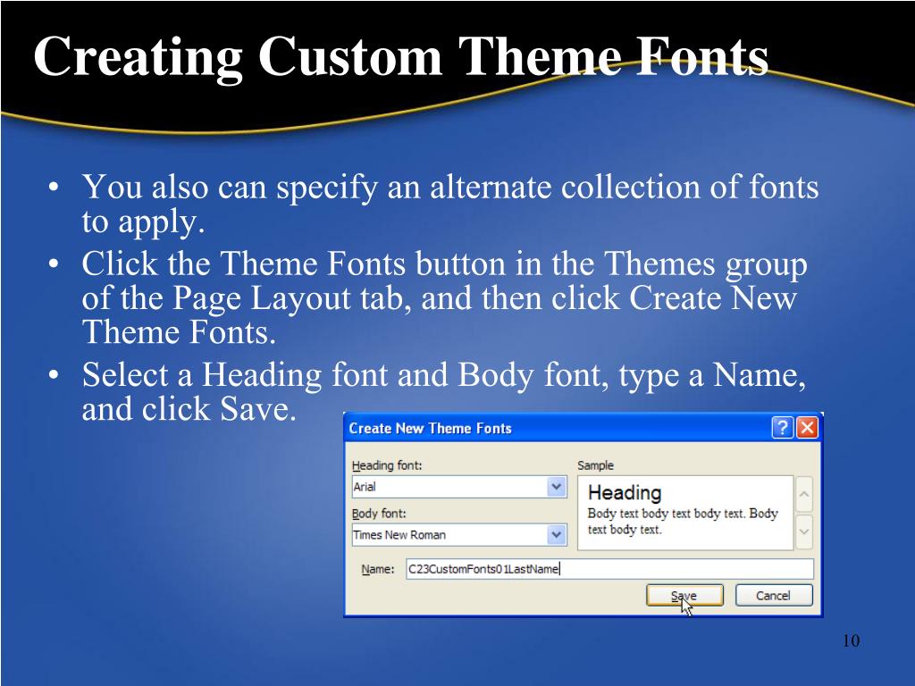
Task: Click the Name field containing C23CustomFonts01LastName
Action: click(x=609, y=569)
